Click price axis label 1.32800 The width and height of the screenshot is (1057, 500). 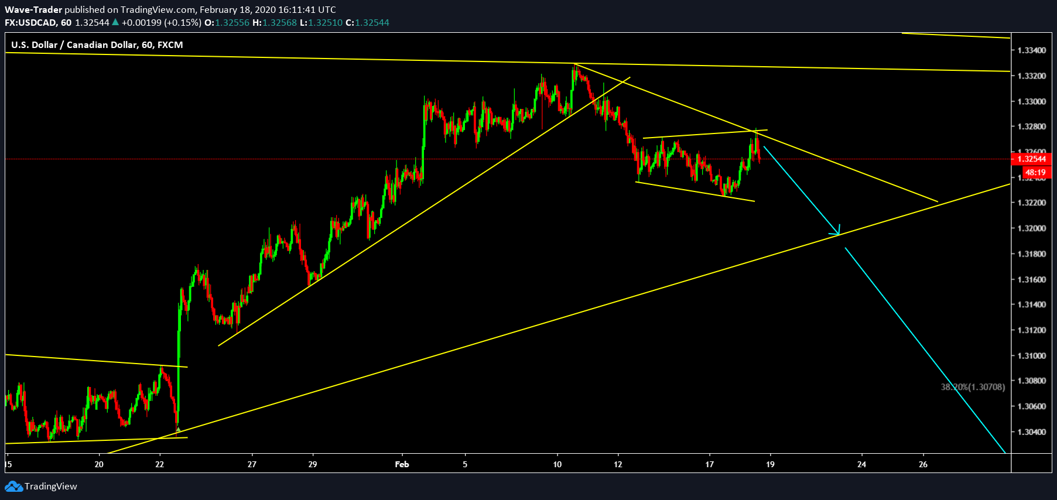[x=1032, y=126]
